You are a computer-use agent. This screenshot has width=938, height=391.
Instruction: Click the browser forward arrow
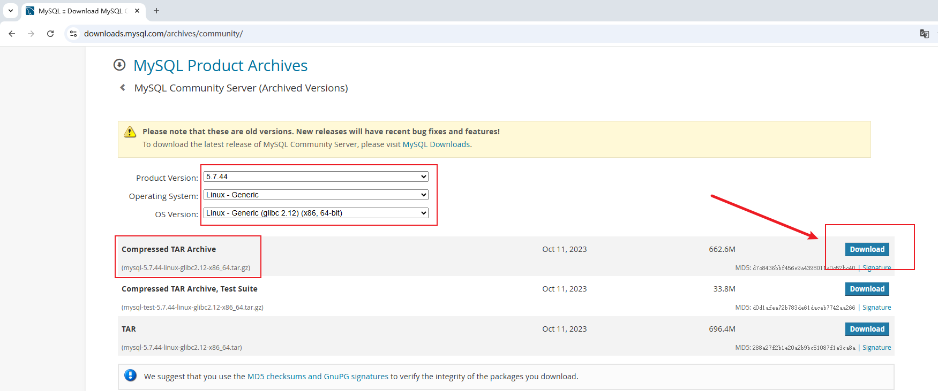point(31,34)
